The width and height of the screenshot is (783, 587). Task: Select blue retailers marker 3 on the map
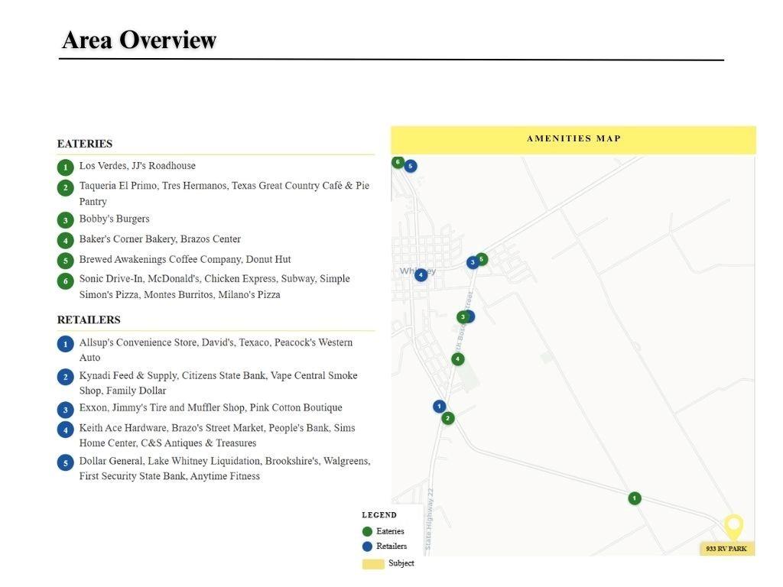[473, 262]
